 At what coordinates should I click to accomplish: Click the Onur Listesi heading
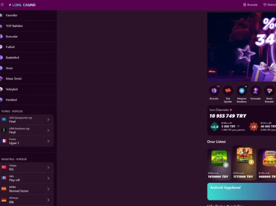pyautogui.click(x=216, y=142)
